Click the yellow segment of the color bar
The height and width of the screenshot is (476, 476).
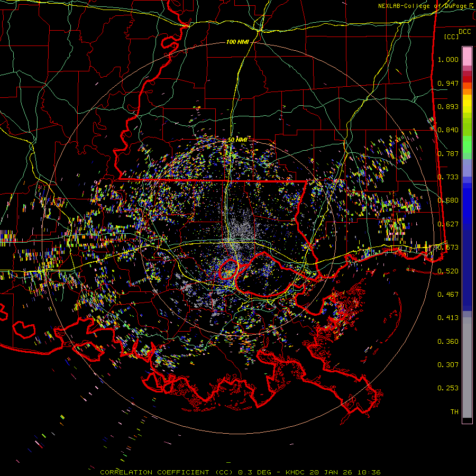(x=467, y=104)
